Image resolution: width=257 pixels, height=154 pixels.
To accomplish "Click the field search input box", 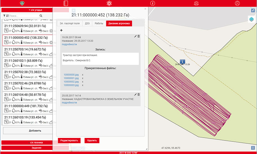I will [24, 15].
